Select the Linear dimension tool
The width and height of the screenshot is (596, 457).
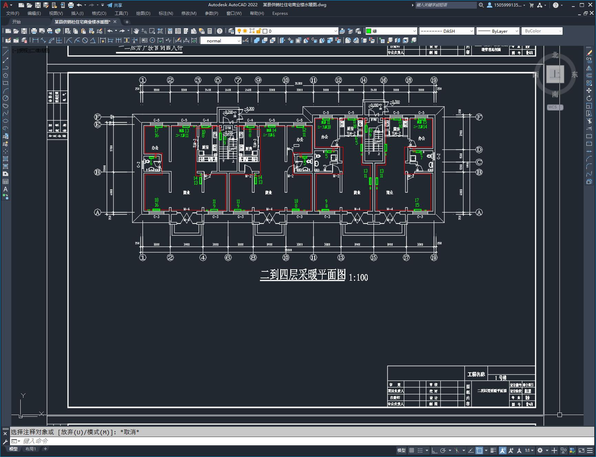click(x=35, y=41)
